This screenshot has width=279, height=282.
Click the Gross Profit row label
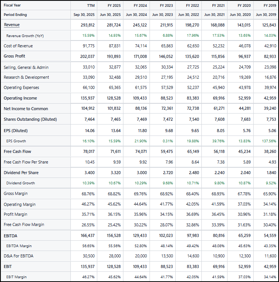point(14,56)
